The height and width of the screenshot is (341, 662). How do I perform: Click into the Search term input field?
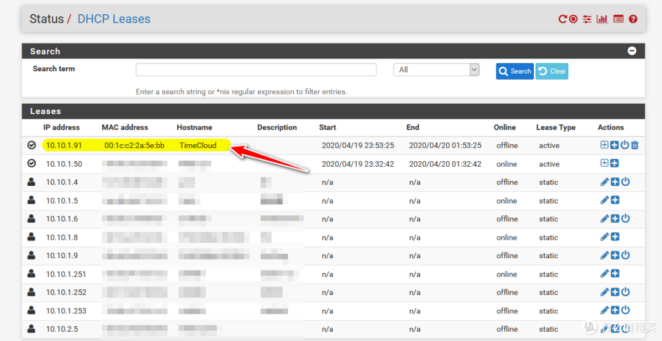click(256, 70)
